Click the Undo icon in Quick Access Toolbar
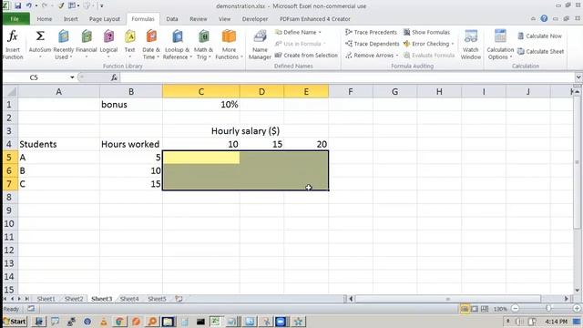Image resolution: width=583 pixels, height=328 pixels. click(x=28, y=5)
